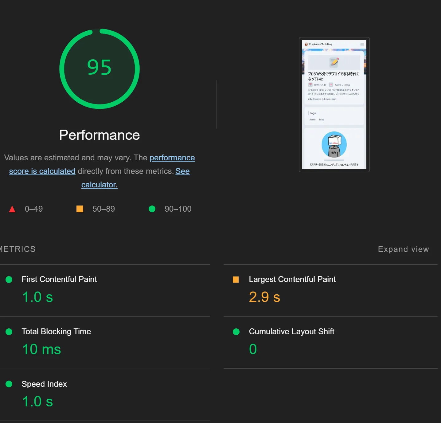Image resolution: width=441 pixels, height=423 pixels.
Task: Click the green circle 90–100 legend icon
Action: coord(152,209)
